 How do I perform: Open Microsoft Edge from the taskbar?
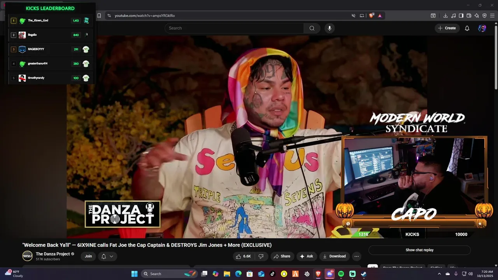coord(238,274)
